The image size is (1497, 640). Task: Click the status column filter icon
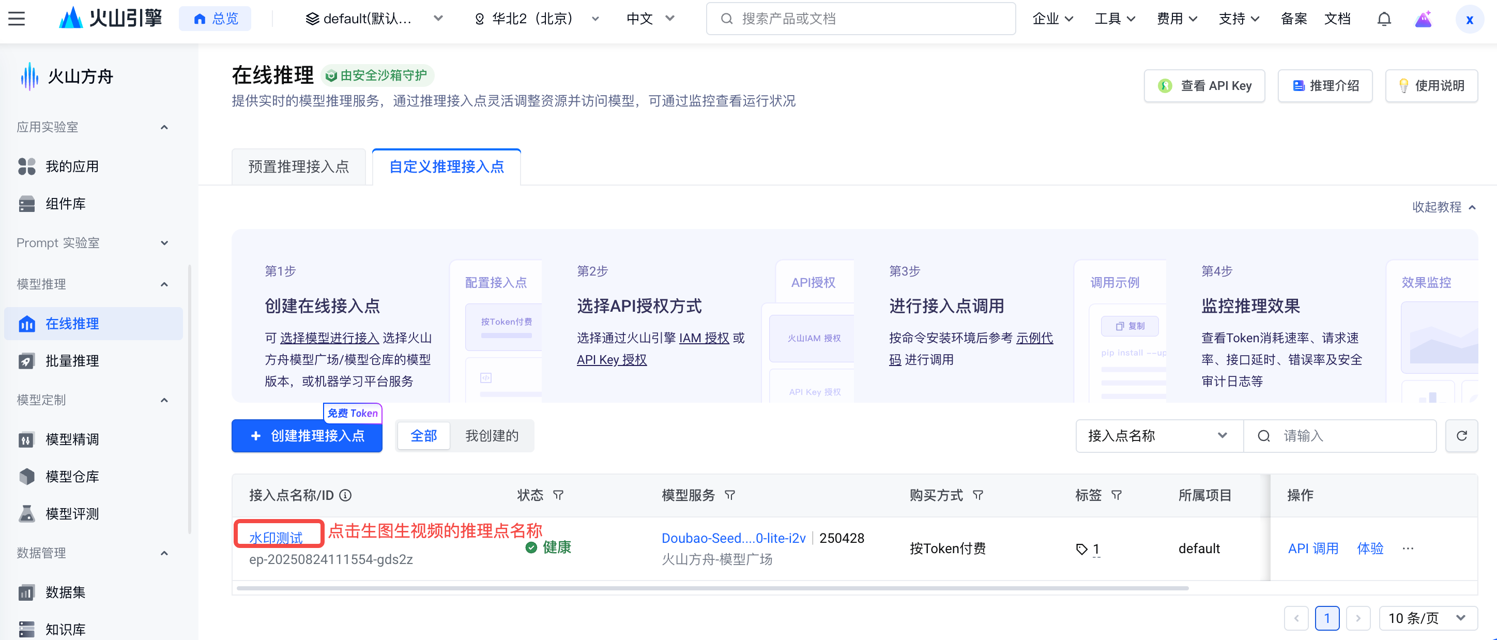558,495
